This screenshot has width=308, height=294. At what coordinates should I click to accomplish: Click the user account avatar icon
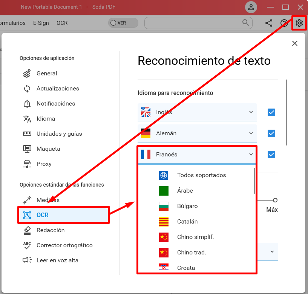tap(251, 7)
